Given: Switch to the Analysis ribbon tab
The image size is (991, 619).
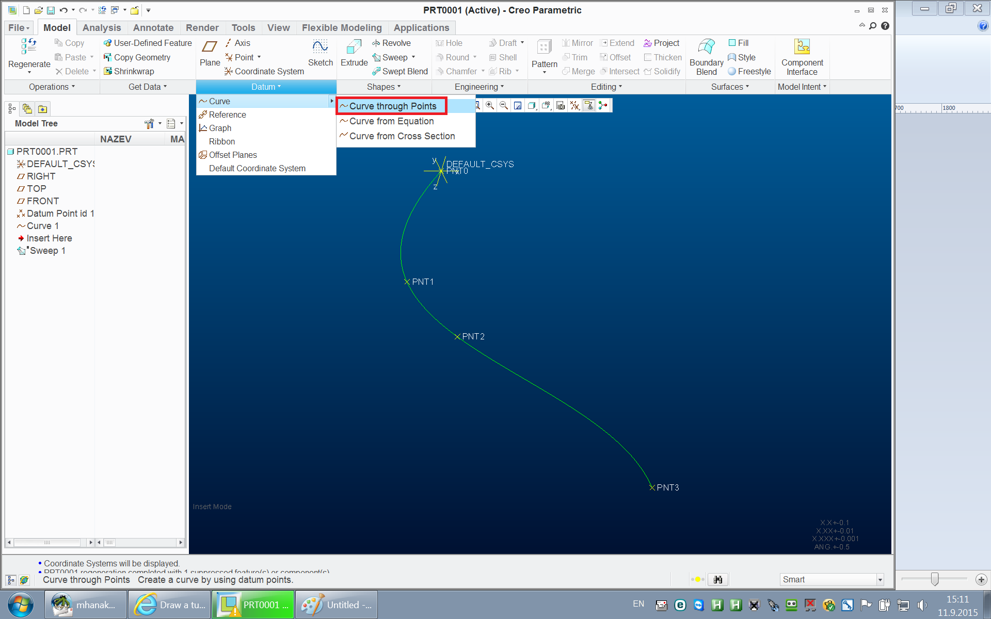Looking at the screenshot, I should (x=102, y=28).
